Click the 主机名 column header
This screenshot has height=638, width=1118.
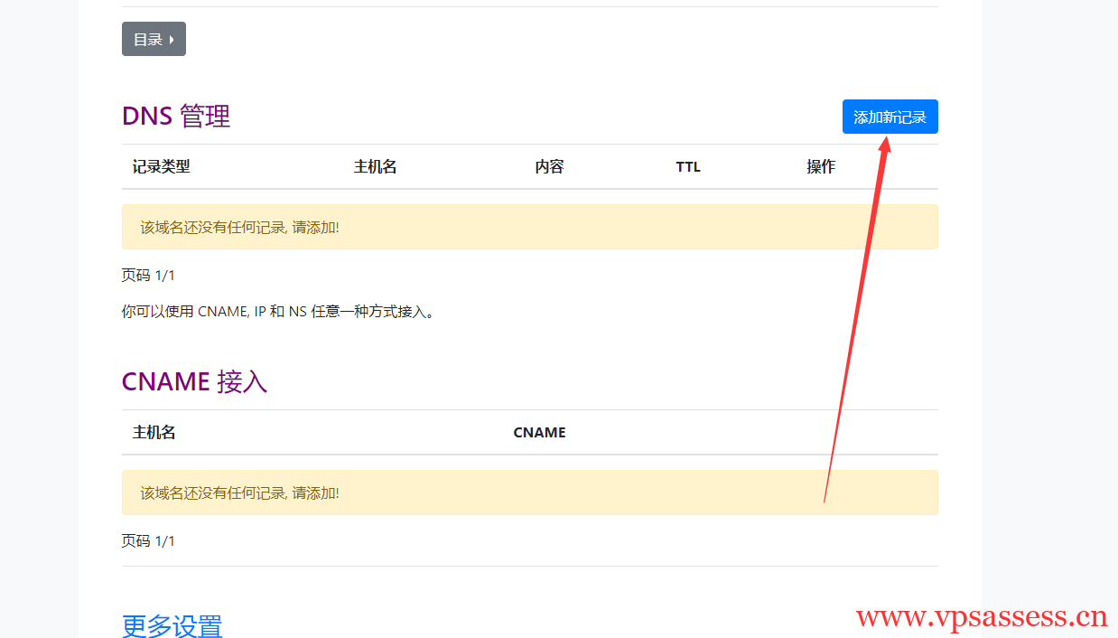376,166
